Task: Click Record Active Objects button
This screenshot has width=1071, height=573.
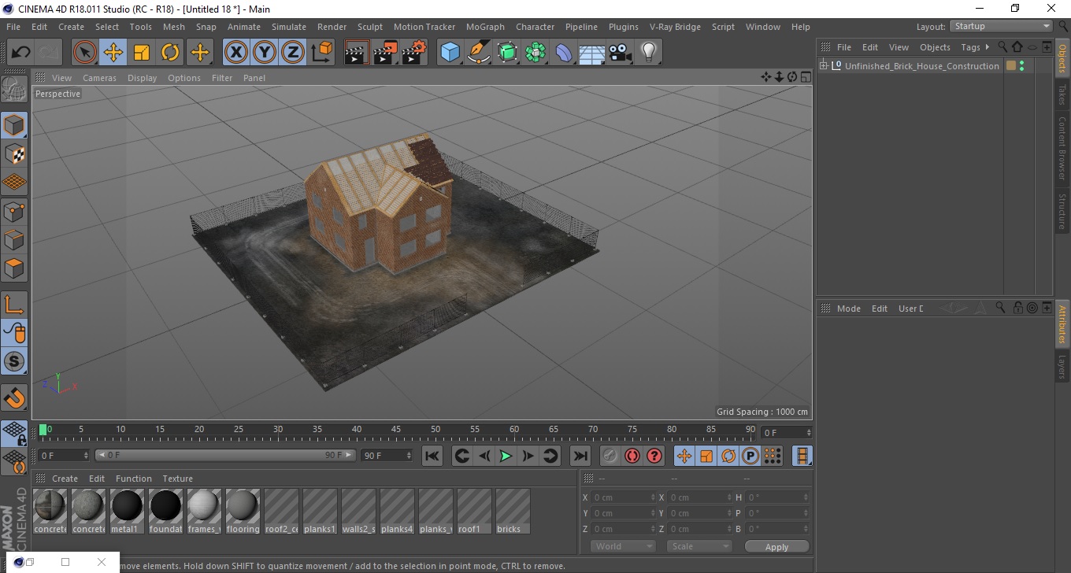Action: [x=610, y=456]
